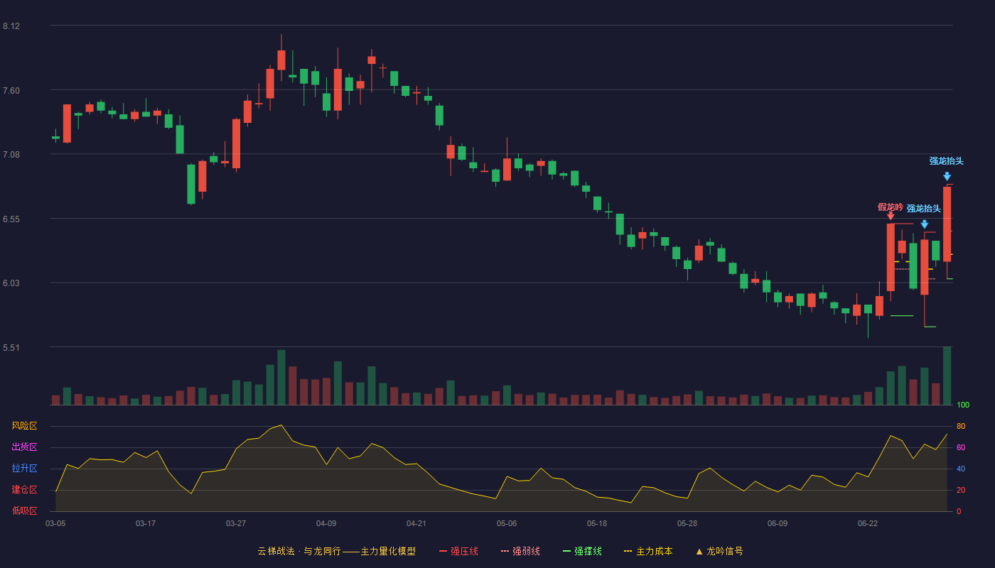Click the 40 indicator scale value
Viewport: 995px width, 568px height.
961,469
